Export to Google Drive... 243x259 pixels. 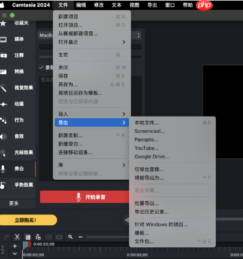(x=173, y=156)
